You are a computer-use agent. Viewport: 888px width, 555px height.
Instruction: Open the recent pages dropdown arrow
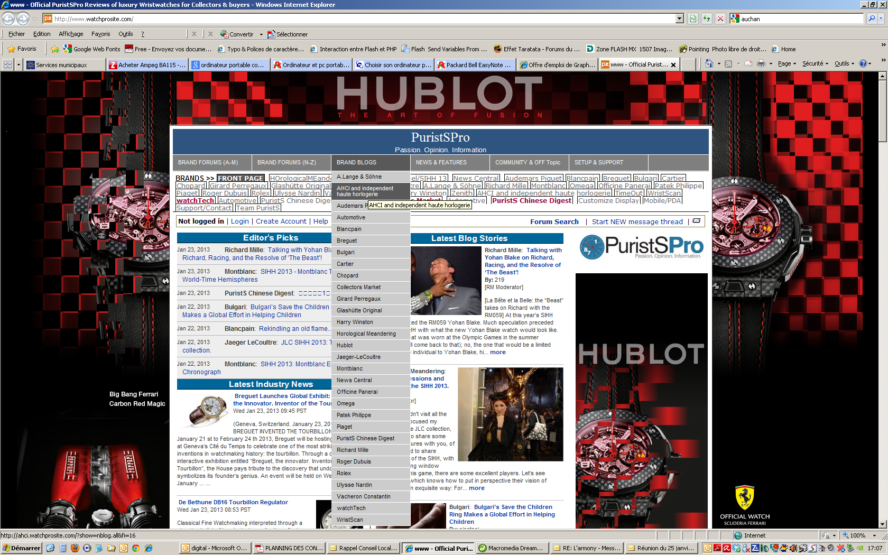point(34,18)
